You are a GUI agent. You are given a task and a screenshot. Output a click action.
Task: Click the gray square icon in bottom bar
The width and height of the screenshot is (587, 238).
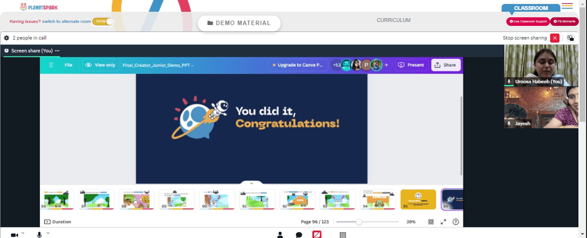pyautogui.click(x=343, y=235)
